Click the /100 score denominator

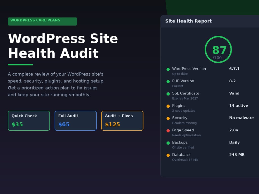point(217,58)
